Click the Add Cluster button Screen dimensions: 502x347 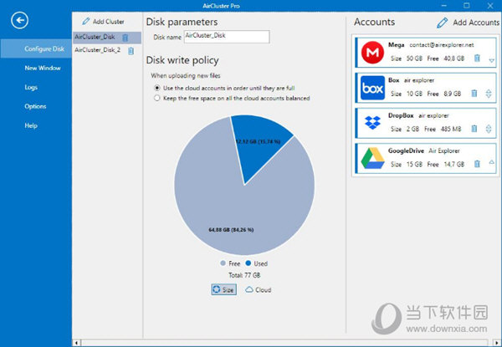click(x=103, y=22)
